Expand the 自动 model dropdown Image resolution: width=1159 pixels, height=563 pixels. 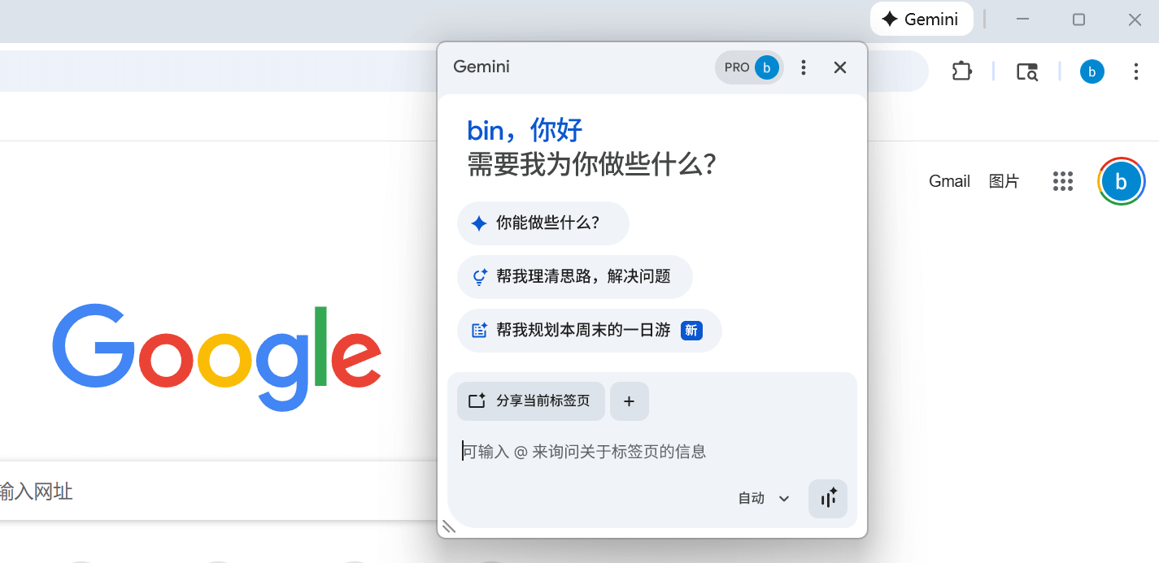pos(764,499)
